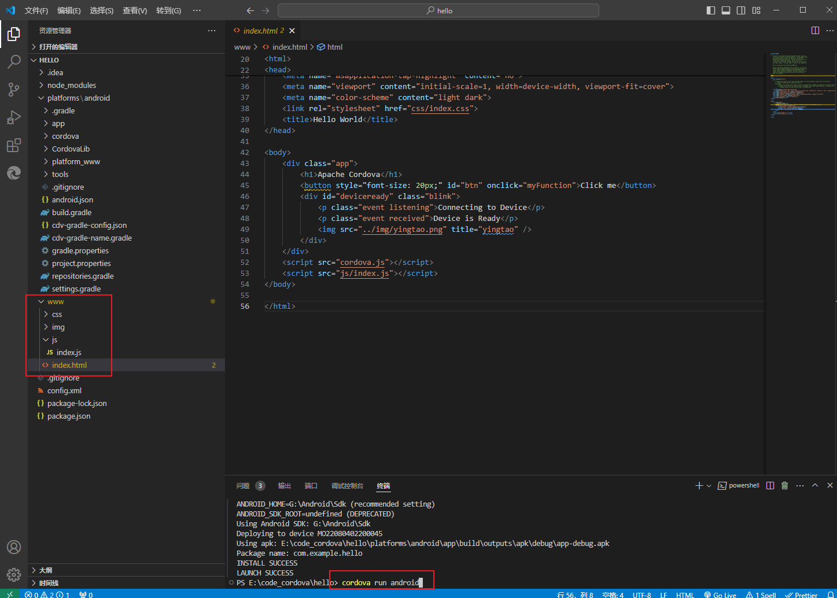This screenshot has width=837, height=598.
Task: Toggle the bottom panel layout icon
Action: 726,10
